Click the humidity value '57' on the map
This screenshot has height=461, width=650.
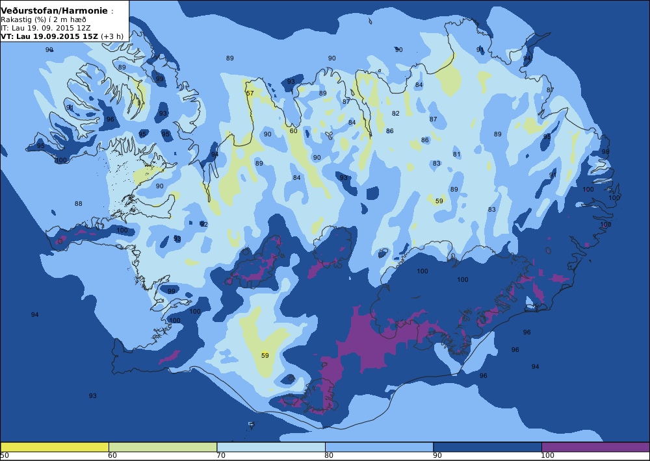(x=250, y=93)
